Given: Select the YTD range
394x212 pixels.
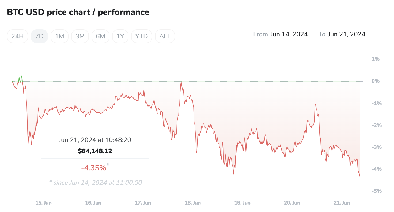Looking at the screenshot, I should coord(142,36).
